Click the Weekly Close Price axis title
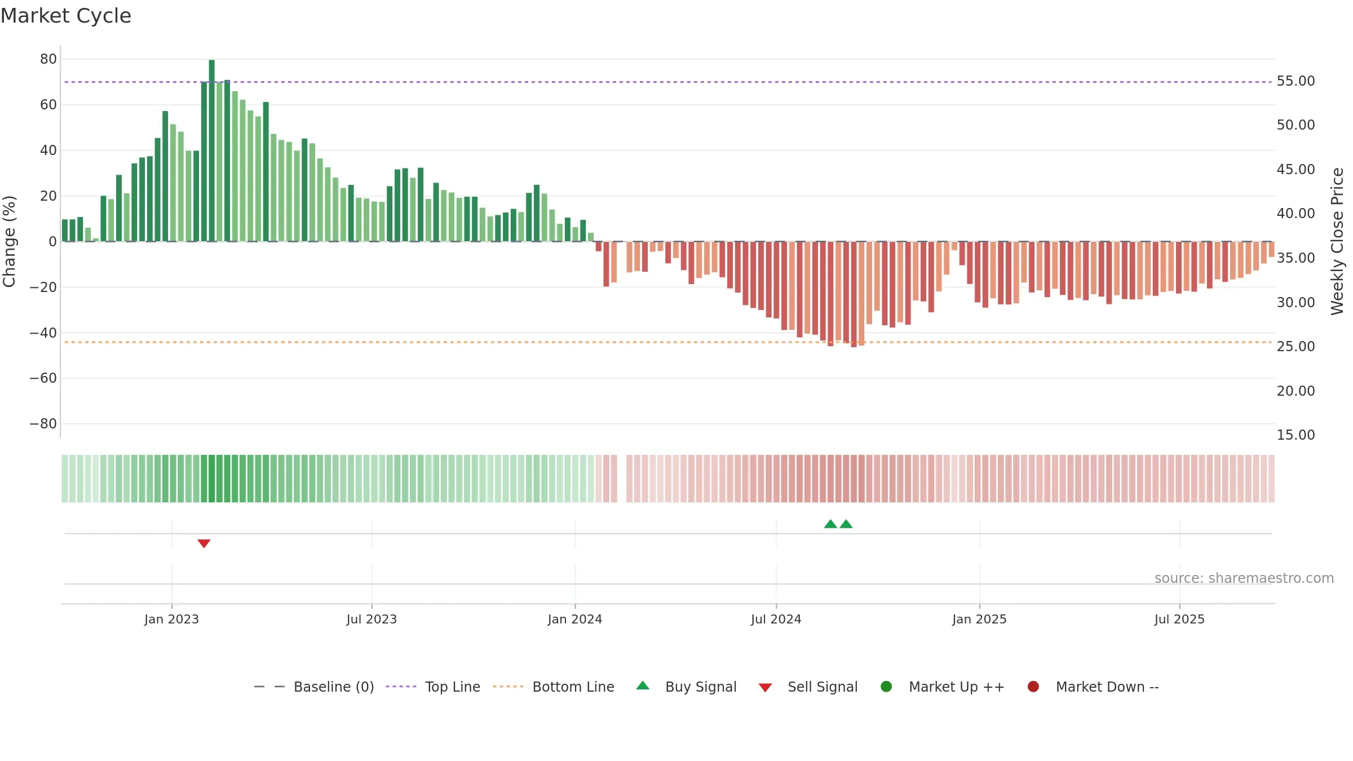The width and height of the screenshot is (1353, 761). 1337,241
